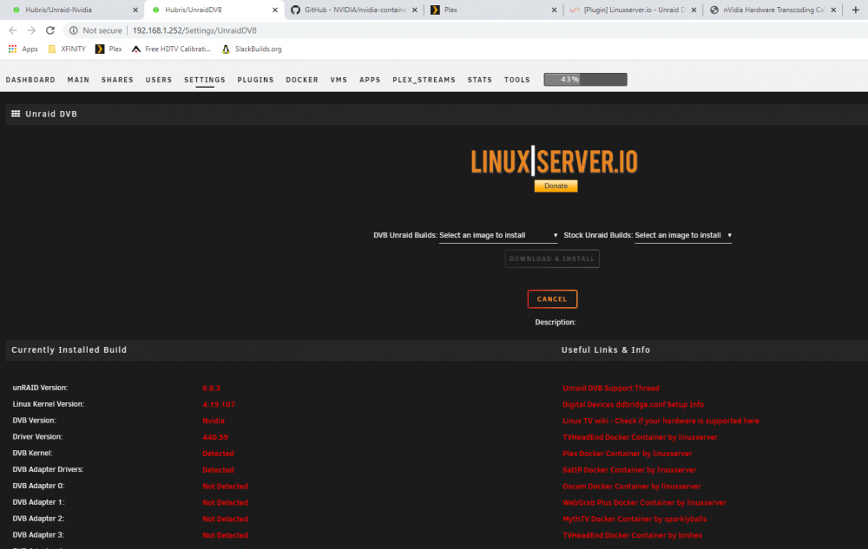Go back with browser back arrow
Viewport: 868px width, 549px height.
point(13,30)
